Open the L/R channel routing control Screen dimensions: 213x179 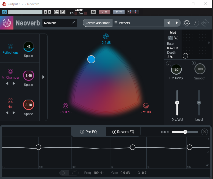133,12
